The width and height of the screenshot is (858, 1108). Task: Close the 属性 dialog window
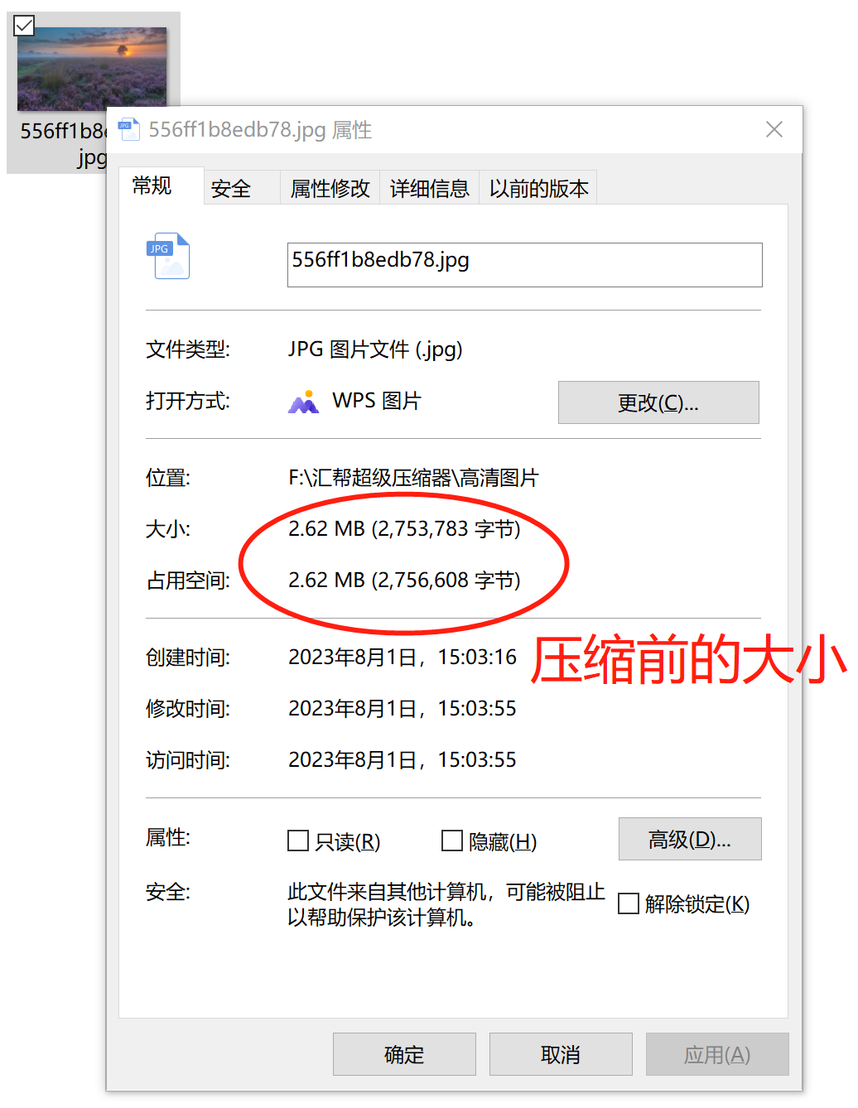(x=774, y=129)
